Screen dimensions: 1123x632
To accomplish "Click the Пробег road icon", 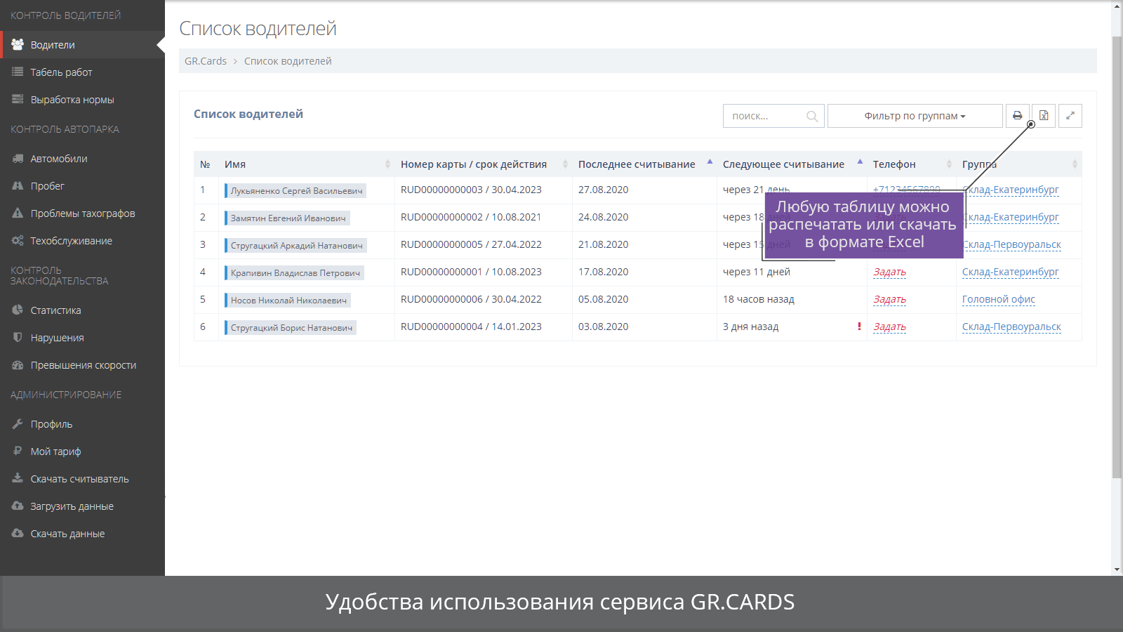I will (18, 185).
